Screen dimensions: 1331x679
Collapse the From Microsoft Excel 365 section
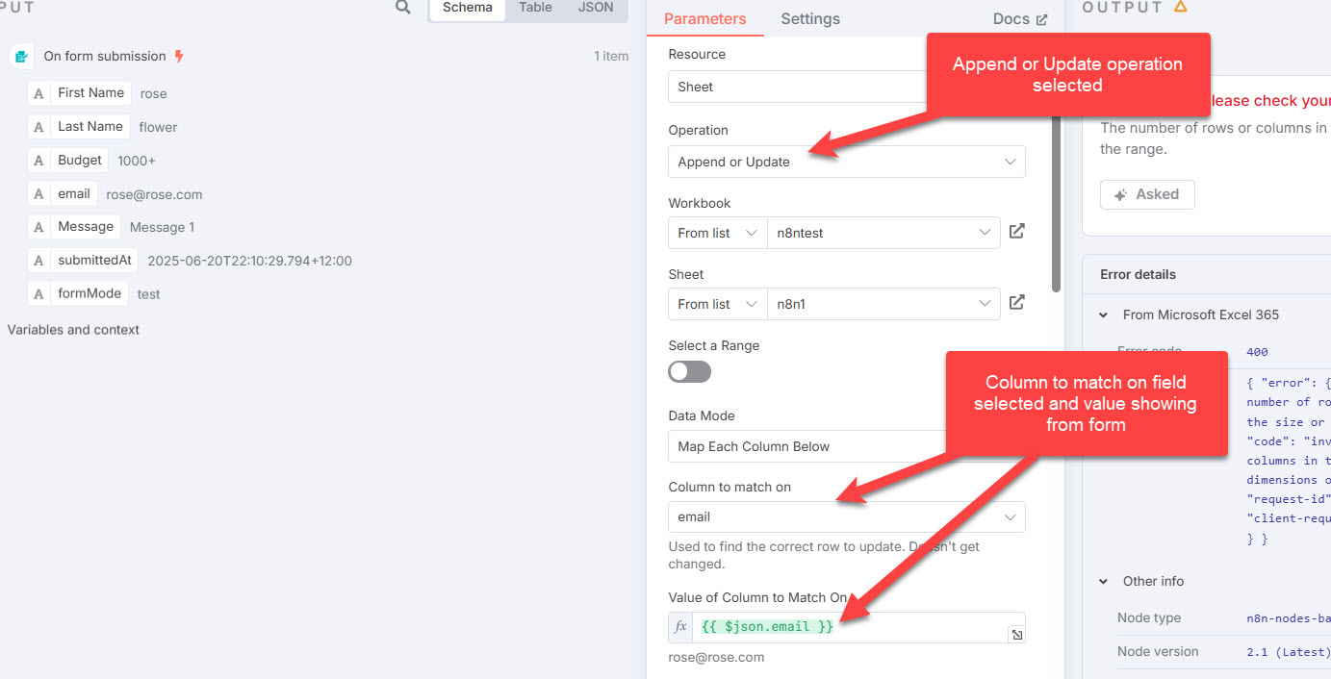point(1103,315)
